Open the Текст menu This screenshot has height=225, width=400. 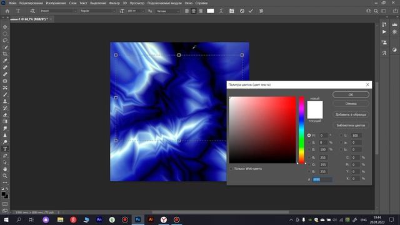click(x=83, y=3)
